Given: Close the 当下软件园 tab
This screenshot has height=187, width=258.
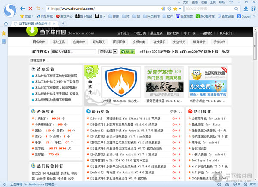Looking at the screenshot, I should point(54,24).
